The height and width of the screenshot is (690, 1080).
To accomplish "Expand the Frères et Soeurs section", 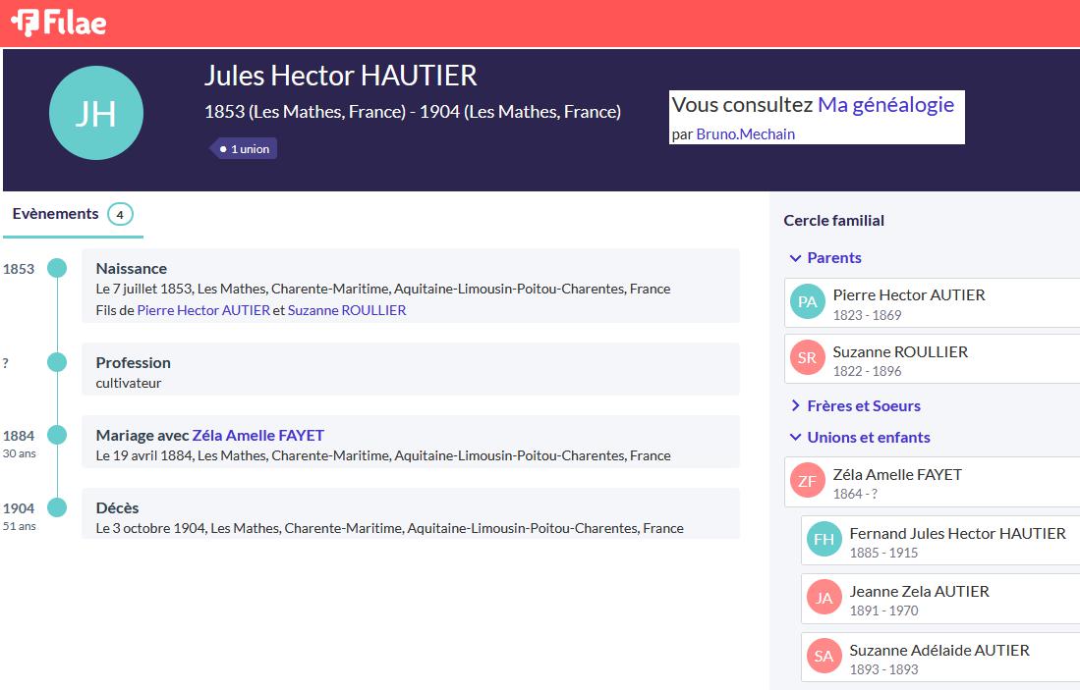I will 856,406.
